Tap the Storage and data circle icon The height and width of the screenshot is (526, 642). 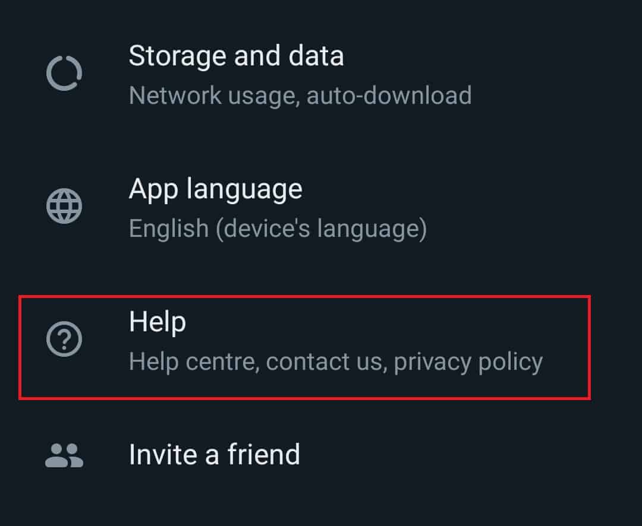click(x=64, y=74)
